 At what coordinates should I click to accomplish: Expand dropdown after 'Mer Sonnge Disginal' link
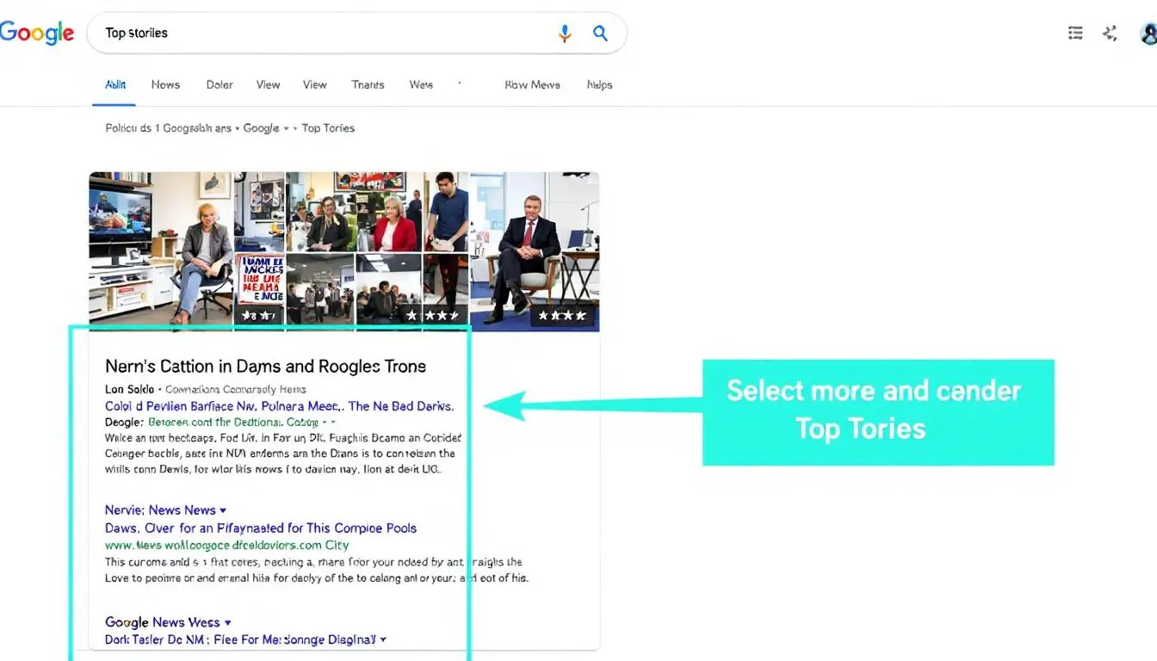pyautogui.click(x=383, y=639)
